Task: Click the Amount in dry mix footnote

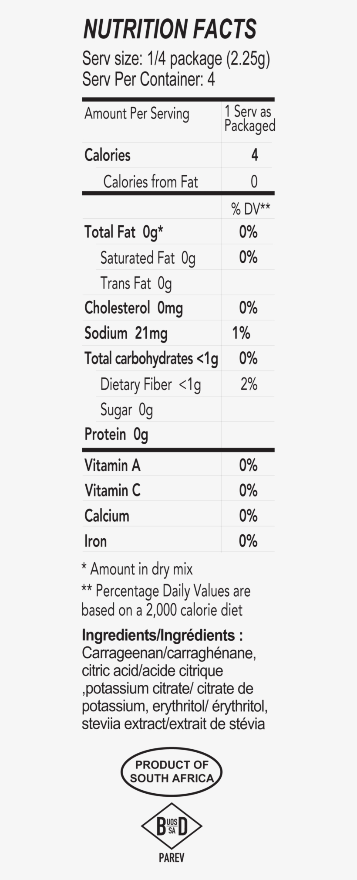Action: pos(137,569)
